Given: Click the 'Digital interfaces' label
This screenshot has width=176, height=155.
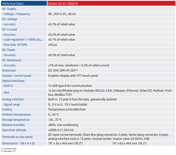Looking at the screenshot, I should click(13, 81).
